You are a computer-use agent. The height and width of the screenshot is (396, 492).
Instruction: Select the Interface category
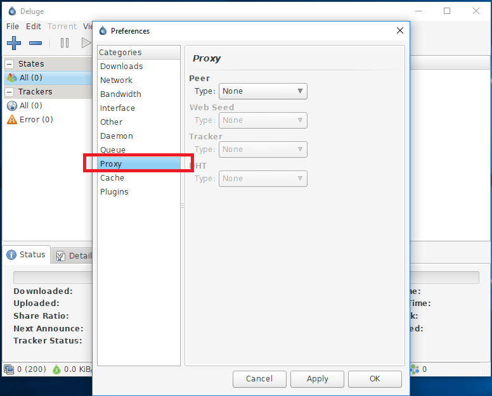click(x=139, y=108)
